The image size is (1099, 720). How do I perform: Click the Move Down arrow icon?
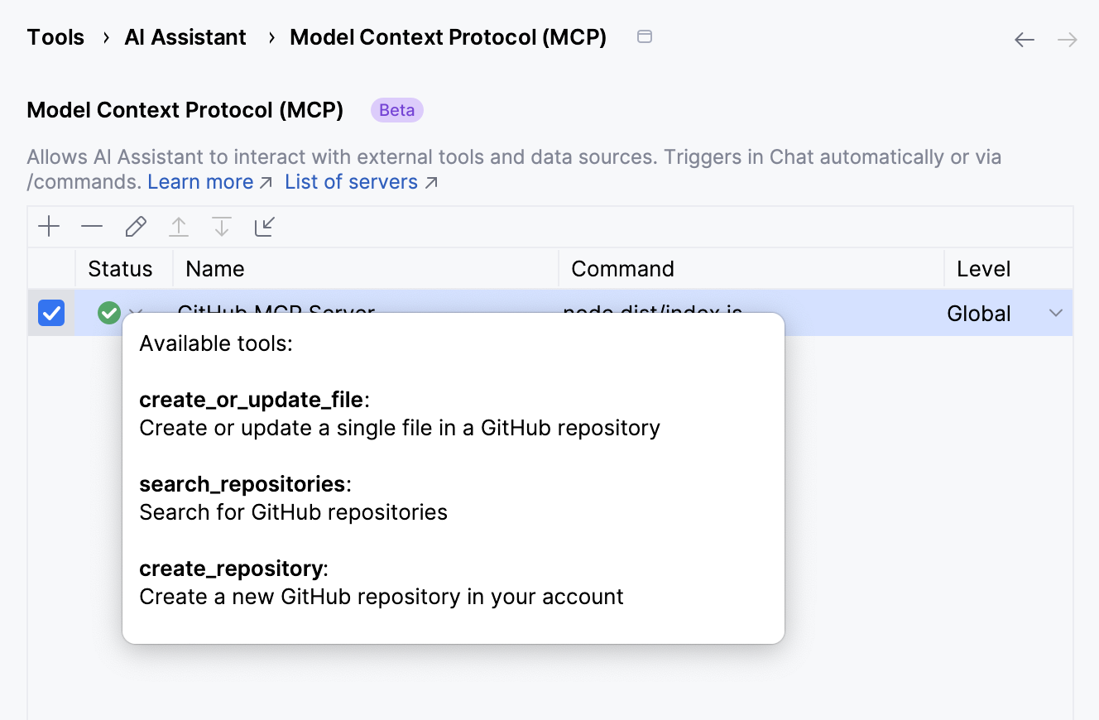click(x=222, y=227)
